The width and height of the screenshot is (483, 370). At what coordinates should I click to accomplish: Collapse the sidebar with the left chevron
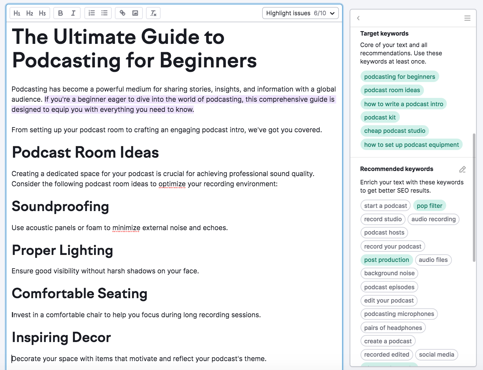[x=358, y=18]
